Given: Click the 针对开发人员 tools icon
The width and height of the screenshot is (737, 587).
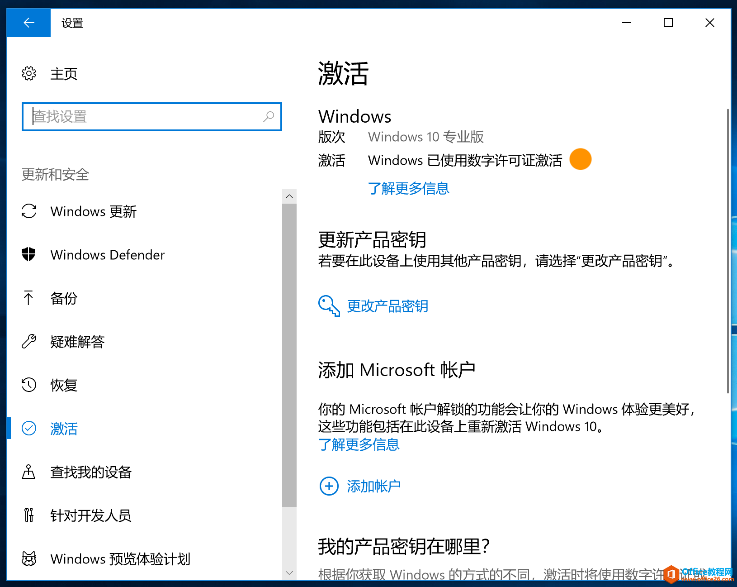Looking at the screenshot, I should point(29,515).
